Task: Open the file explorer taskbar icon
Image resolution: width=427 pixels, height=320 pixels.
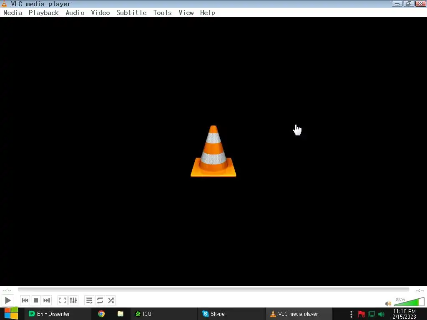Action: pos(121,314)
